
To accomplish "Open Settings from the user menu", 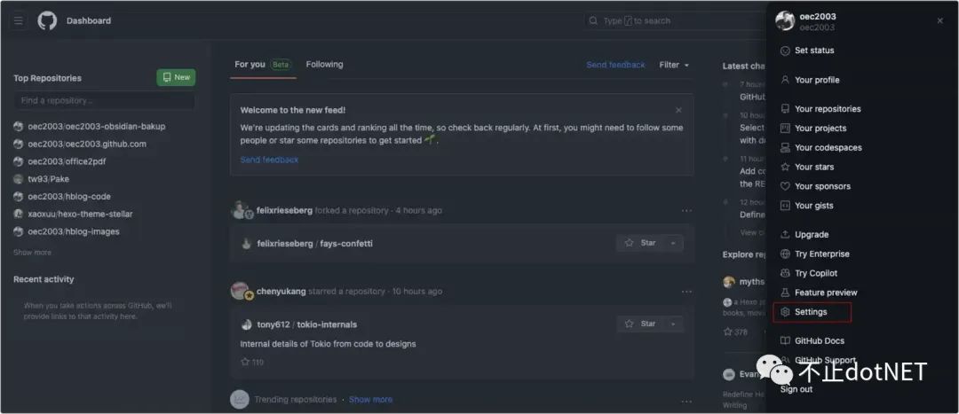I will (811, 312).
